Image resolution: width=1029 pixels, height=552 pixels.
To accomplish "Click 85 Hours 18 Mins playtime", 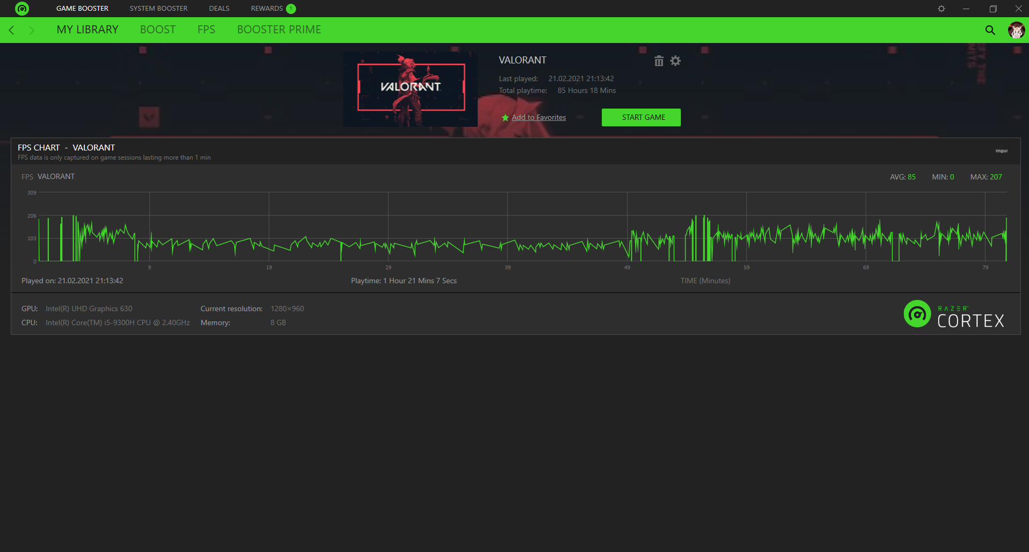I will (587, 90).
